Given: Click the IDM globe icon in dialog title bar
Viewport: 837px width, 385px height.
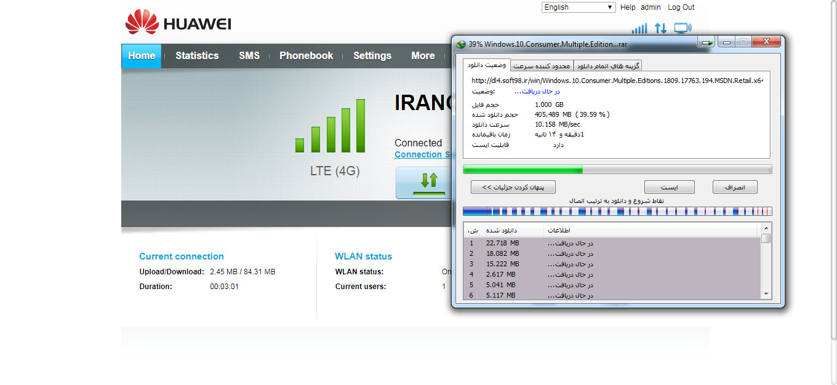Looking at the screenshot, I should 461,44.
